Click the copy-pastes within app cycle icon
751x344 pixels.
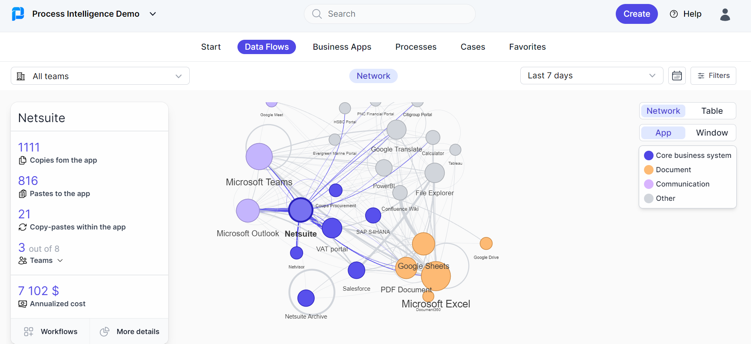pos(23,227)
